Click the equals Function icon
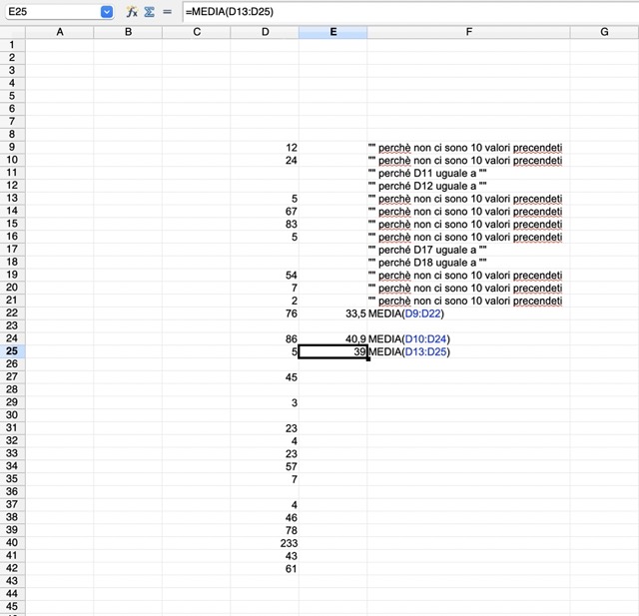This screenshot has height=616, width=639. 167,12
